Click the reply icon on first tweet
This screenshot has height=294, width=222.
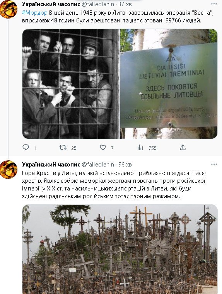tap(26, 147)
